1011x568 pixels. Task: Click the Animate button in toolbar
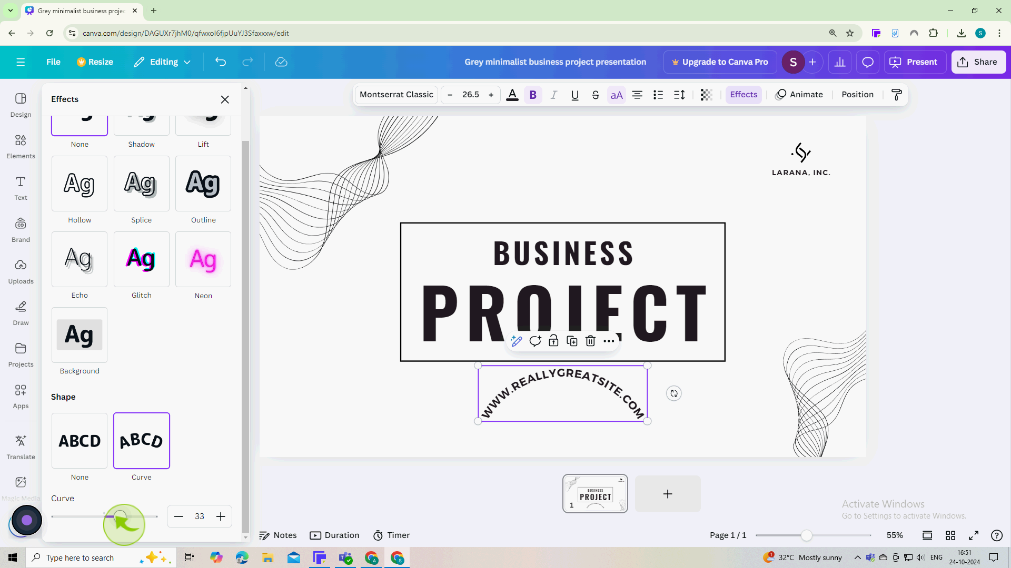[799, 94]
